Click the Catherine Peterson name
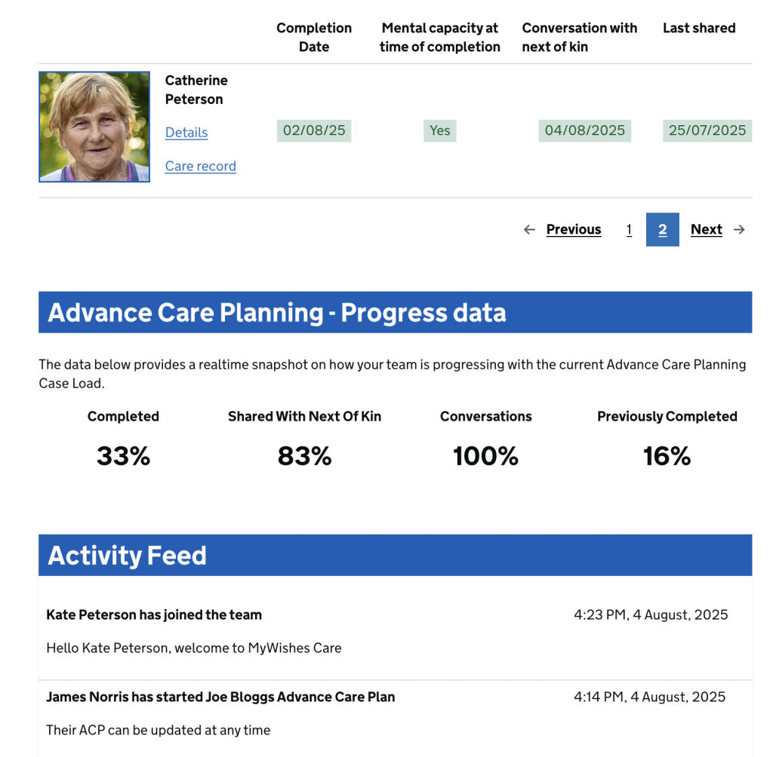773x757 pixels. [196, 90]
